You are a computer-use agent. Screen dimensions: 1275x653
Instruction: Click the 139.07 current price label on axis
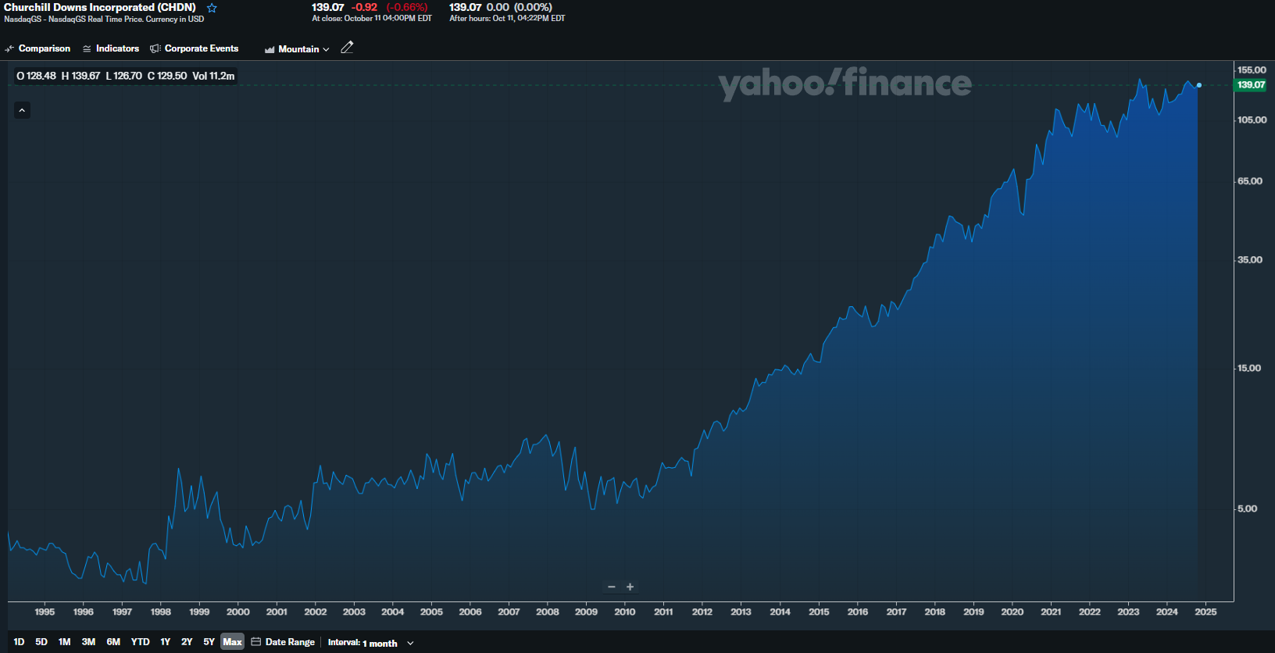[1250, 84]
